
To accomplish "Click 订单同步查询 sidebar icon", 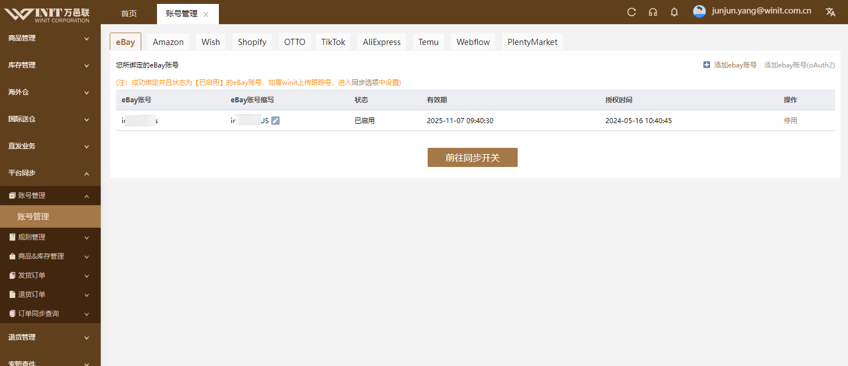I will click(x=12, y=314).
